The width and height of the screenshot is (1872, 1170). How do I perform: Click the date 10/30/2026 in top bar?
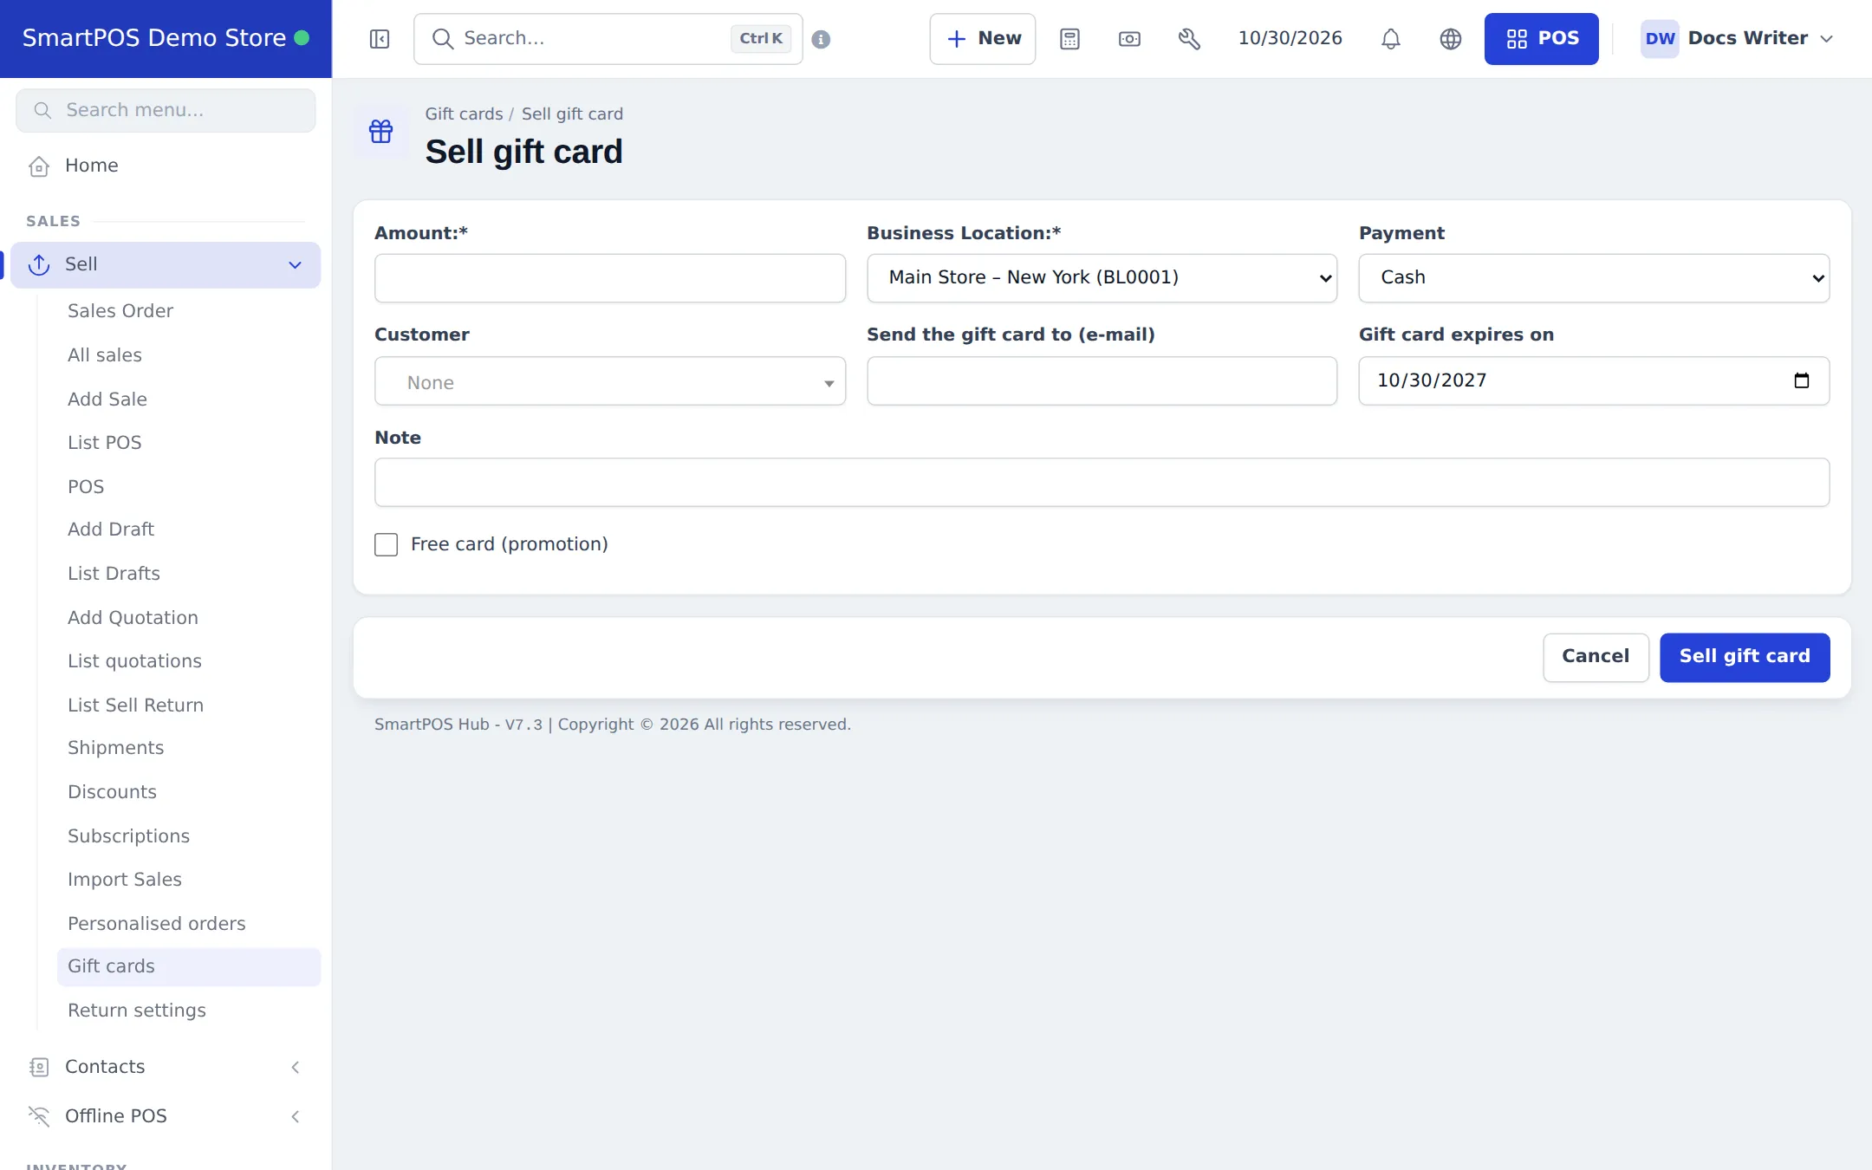pyautogui.click(x=1290, y=39)
